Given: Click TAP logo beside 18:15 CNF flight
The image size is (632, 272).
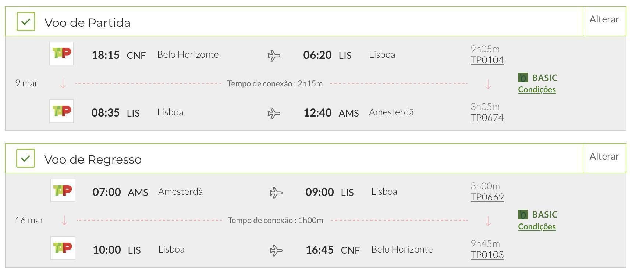Looking at the screenshot, I should tap(61, 54).
